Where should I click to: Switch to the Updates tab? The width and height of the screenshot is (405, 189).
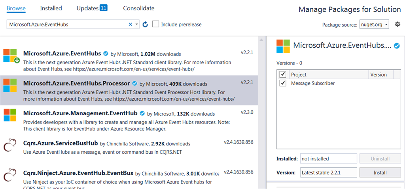click(87, 8)
